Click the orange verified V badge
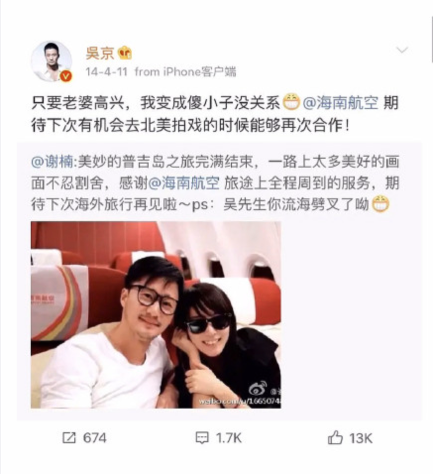 tap(66, 76)
